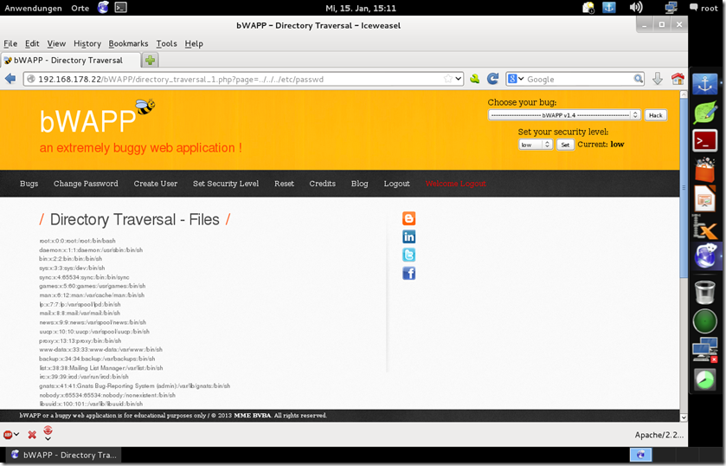The height and width of the screenshot is (466, 726).
Task: Open the document presentation dock icon
Action: coord(704,198)
